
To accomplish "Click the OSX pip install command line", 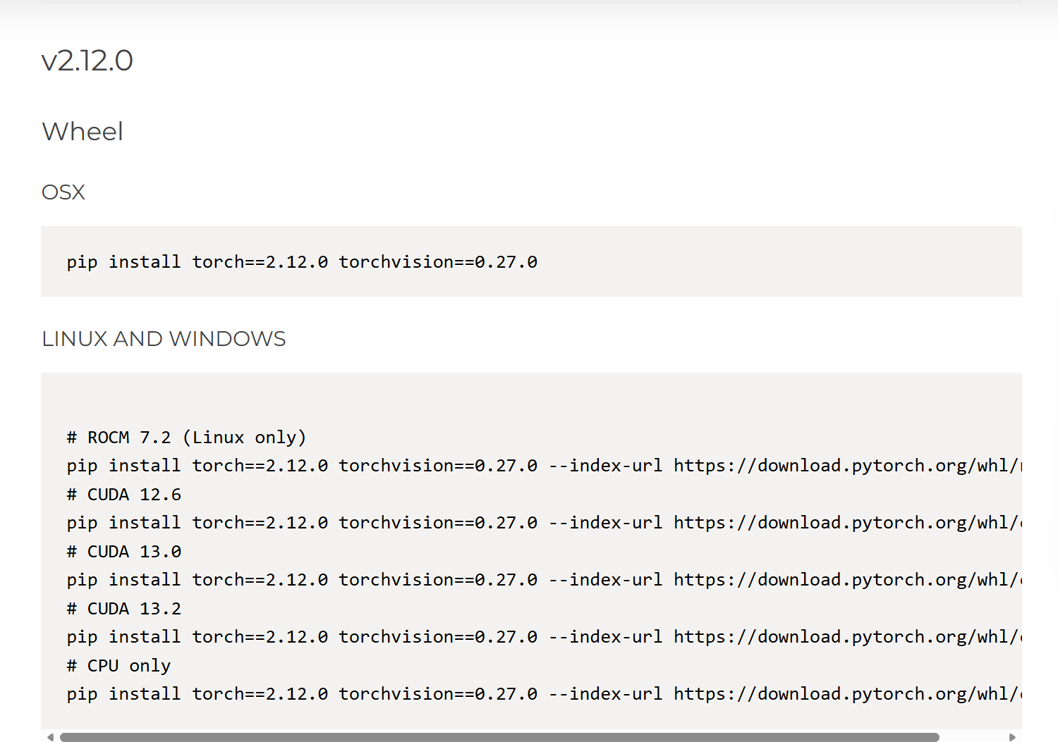I will pyautogui.click(x=302, y=262).
